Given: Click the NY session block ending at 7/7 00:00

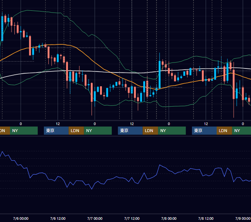Looking at the screenshot, I should click(98, 131).
